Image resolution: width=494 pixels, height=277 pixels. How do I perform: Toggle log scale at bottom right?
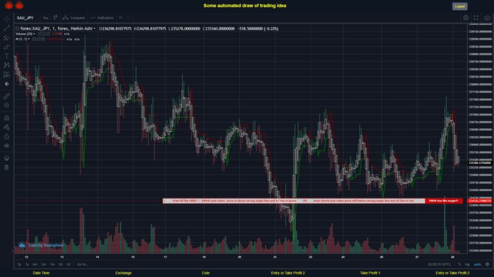coord(467,264)
